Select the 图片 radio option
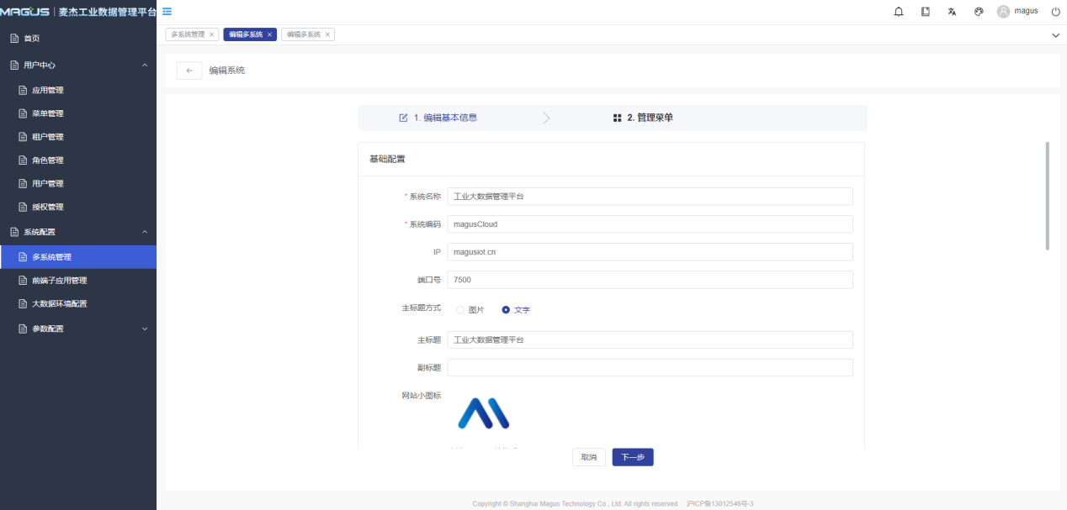The width and height of the screenshot is (1067, 510). tap(460, 309)
